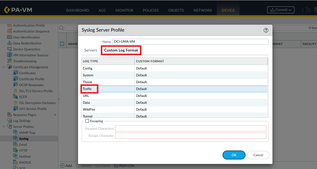Click the SSL/TLS Service Profile lock icon
The width and height of the screenshot is (317, 169).
[x=16, y=91]
